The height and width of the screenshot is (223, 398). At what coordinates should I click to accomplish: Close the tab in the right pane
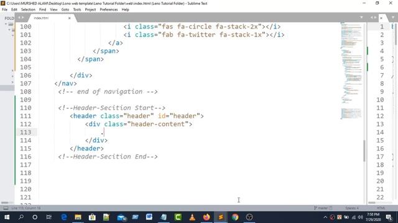[381, 18]
